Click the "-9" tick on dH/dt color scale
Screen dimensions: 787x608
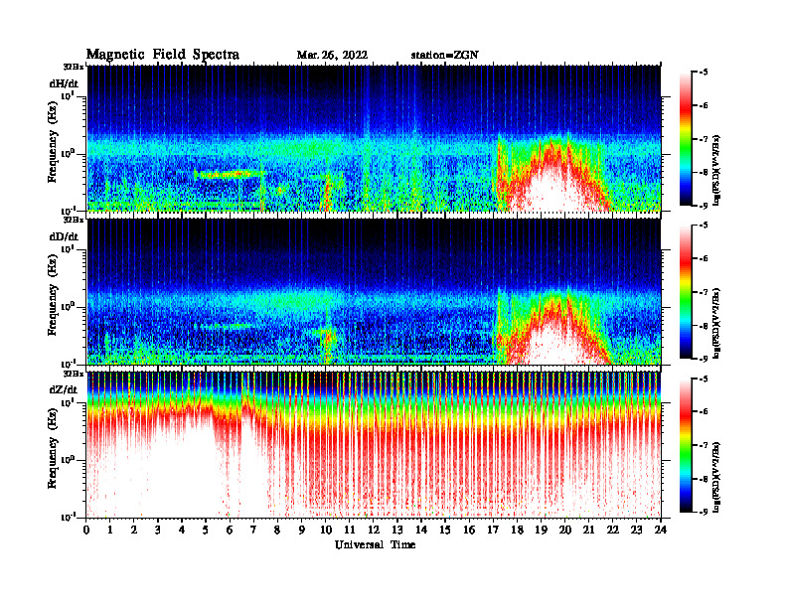click(x=704, y=206)
